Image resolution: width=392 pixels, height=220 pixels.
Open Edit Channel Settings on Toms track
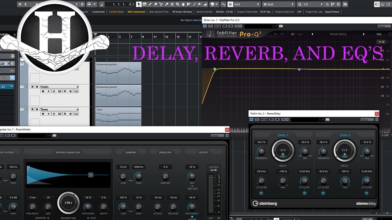(54, 114)
